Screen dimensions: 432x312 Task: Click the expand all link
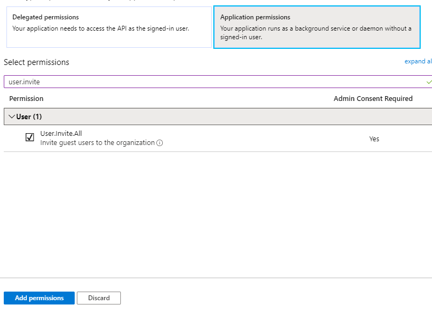point(418,61)
